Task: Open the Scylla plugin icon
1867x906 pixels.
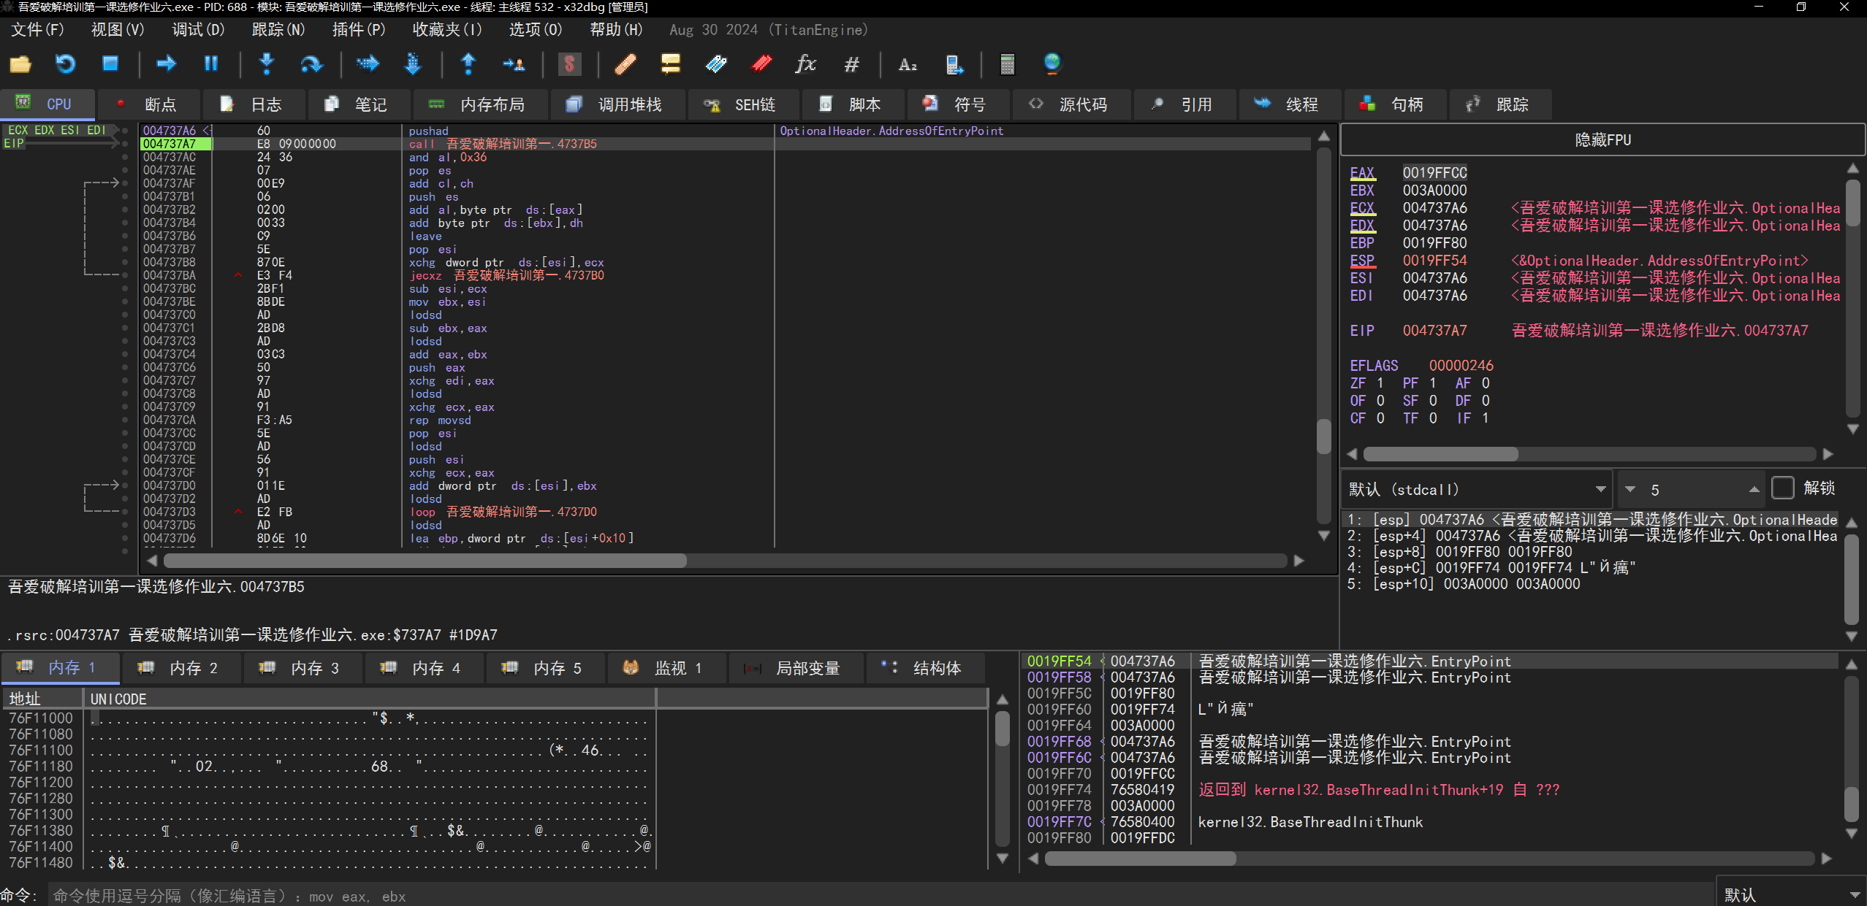Action: pos(569,64)
